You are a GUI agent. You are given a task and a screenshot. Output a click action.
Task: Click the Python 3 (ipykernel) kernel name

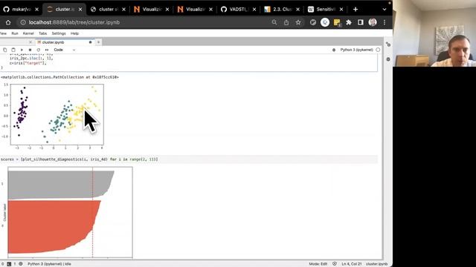pyautogui.click(x=356, y=50)
